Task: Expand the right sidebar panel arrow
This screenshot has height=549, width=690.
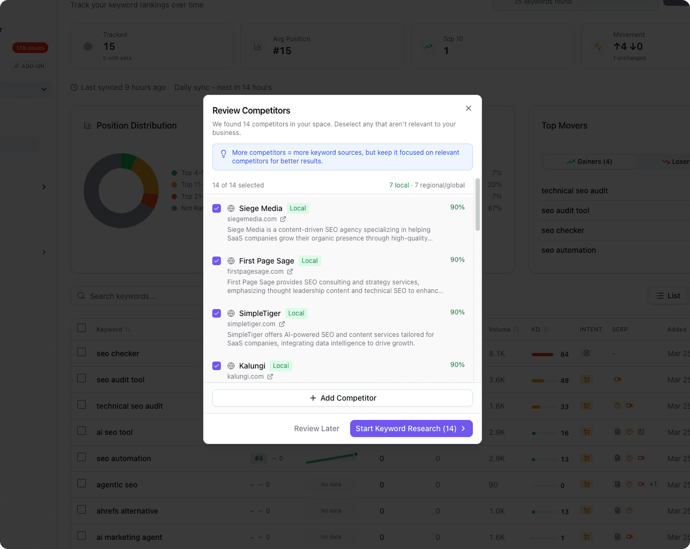Action: [x=44, y=187]
